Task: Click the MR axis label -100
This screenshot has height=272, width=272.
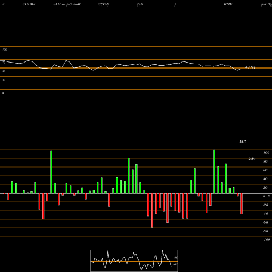Action: (267, 240)
